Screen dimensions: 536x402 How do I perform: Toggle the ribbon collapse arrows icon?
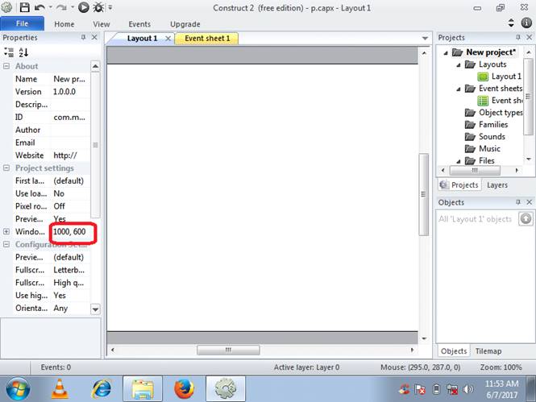tap(511, 23)
